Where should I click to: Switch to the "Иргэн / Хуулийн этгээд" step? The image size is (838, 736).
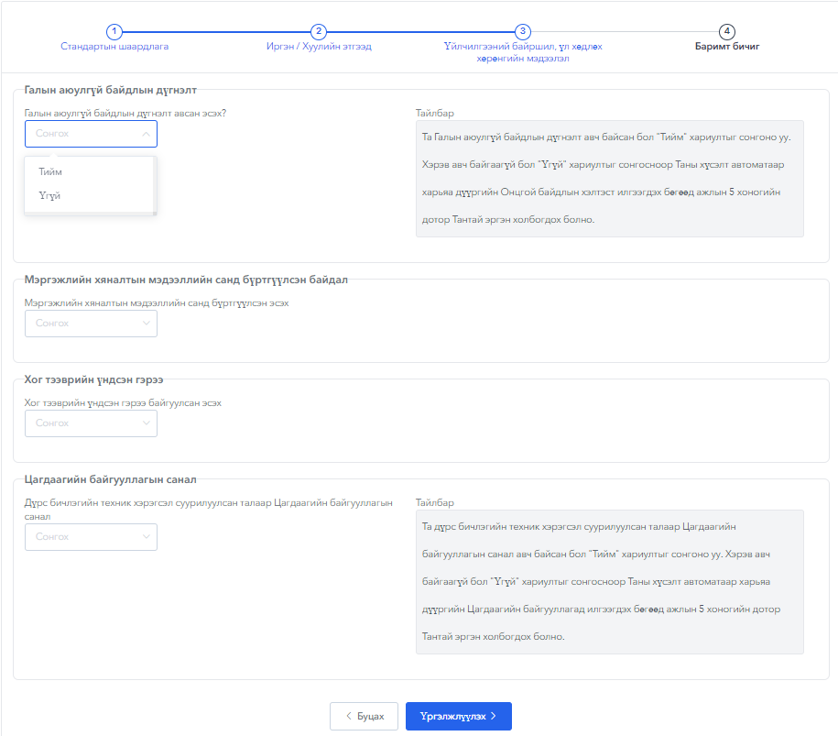tap(319, 46)
